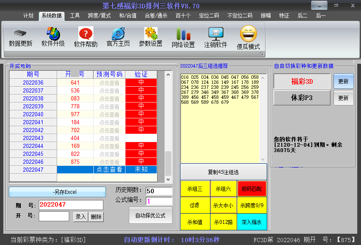This screenshot has height=245, width=361.
Task: Switch to 和/合值 tab
Action: click(128, 16)
